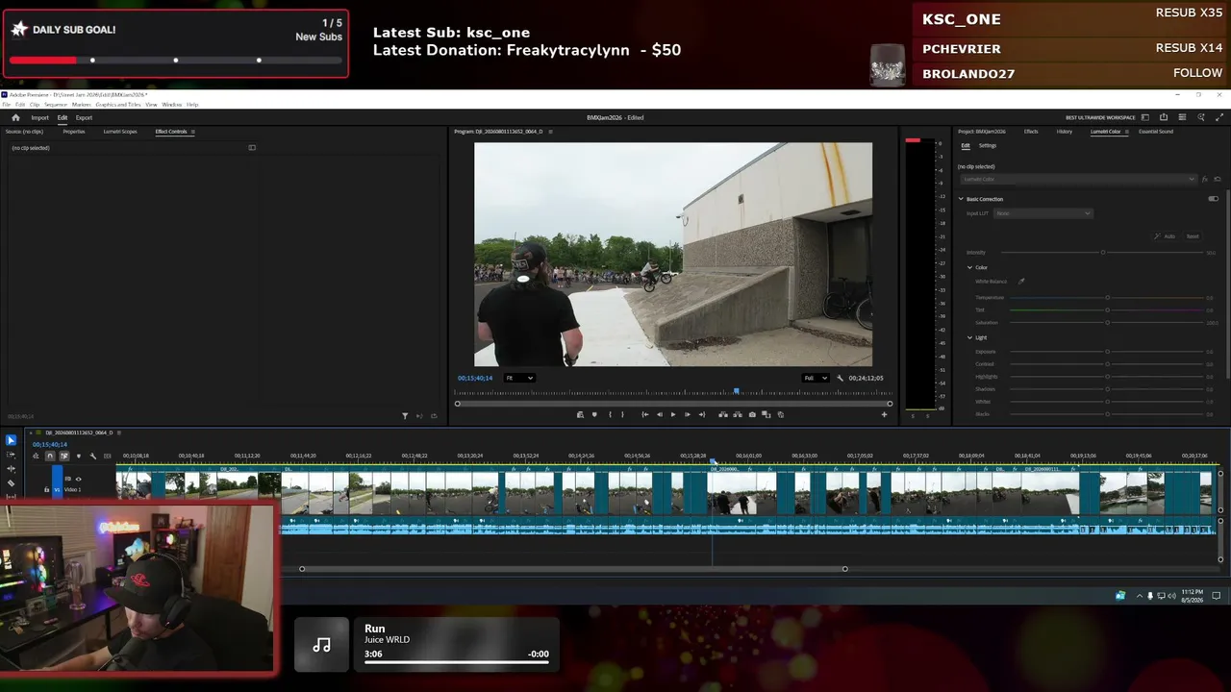Step forward one frame in Program monitor
The image size is (1231, 692).
click(x=687, y=414)
